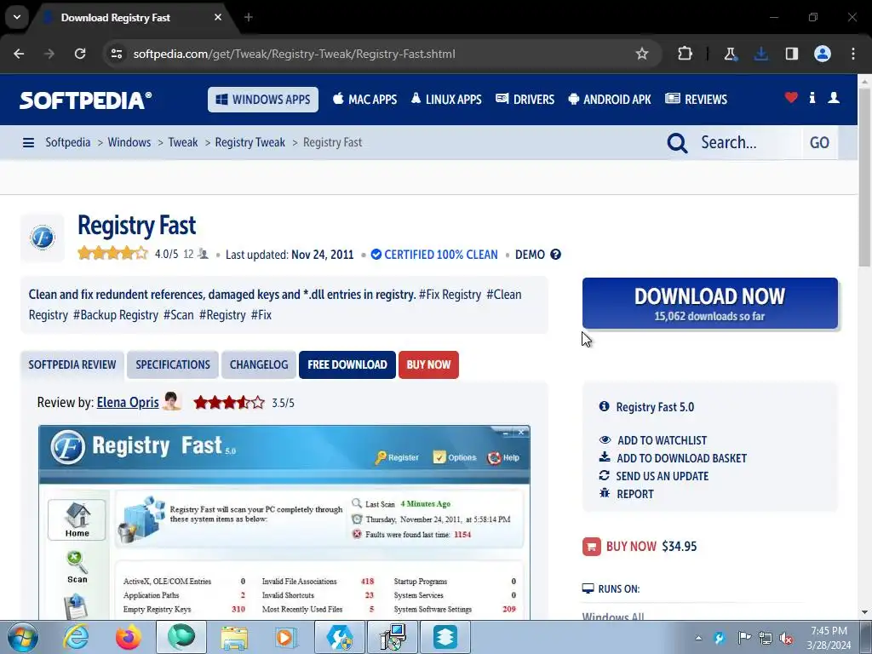Image resolution: width=872 pixels, height=654 pixels.
Task: Click the DOWNLOAD NOW button
Action: [x=709, y=303]
